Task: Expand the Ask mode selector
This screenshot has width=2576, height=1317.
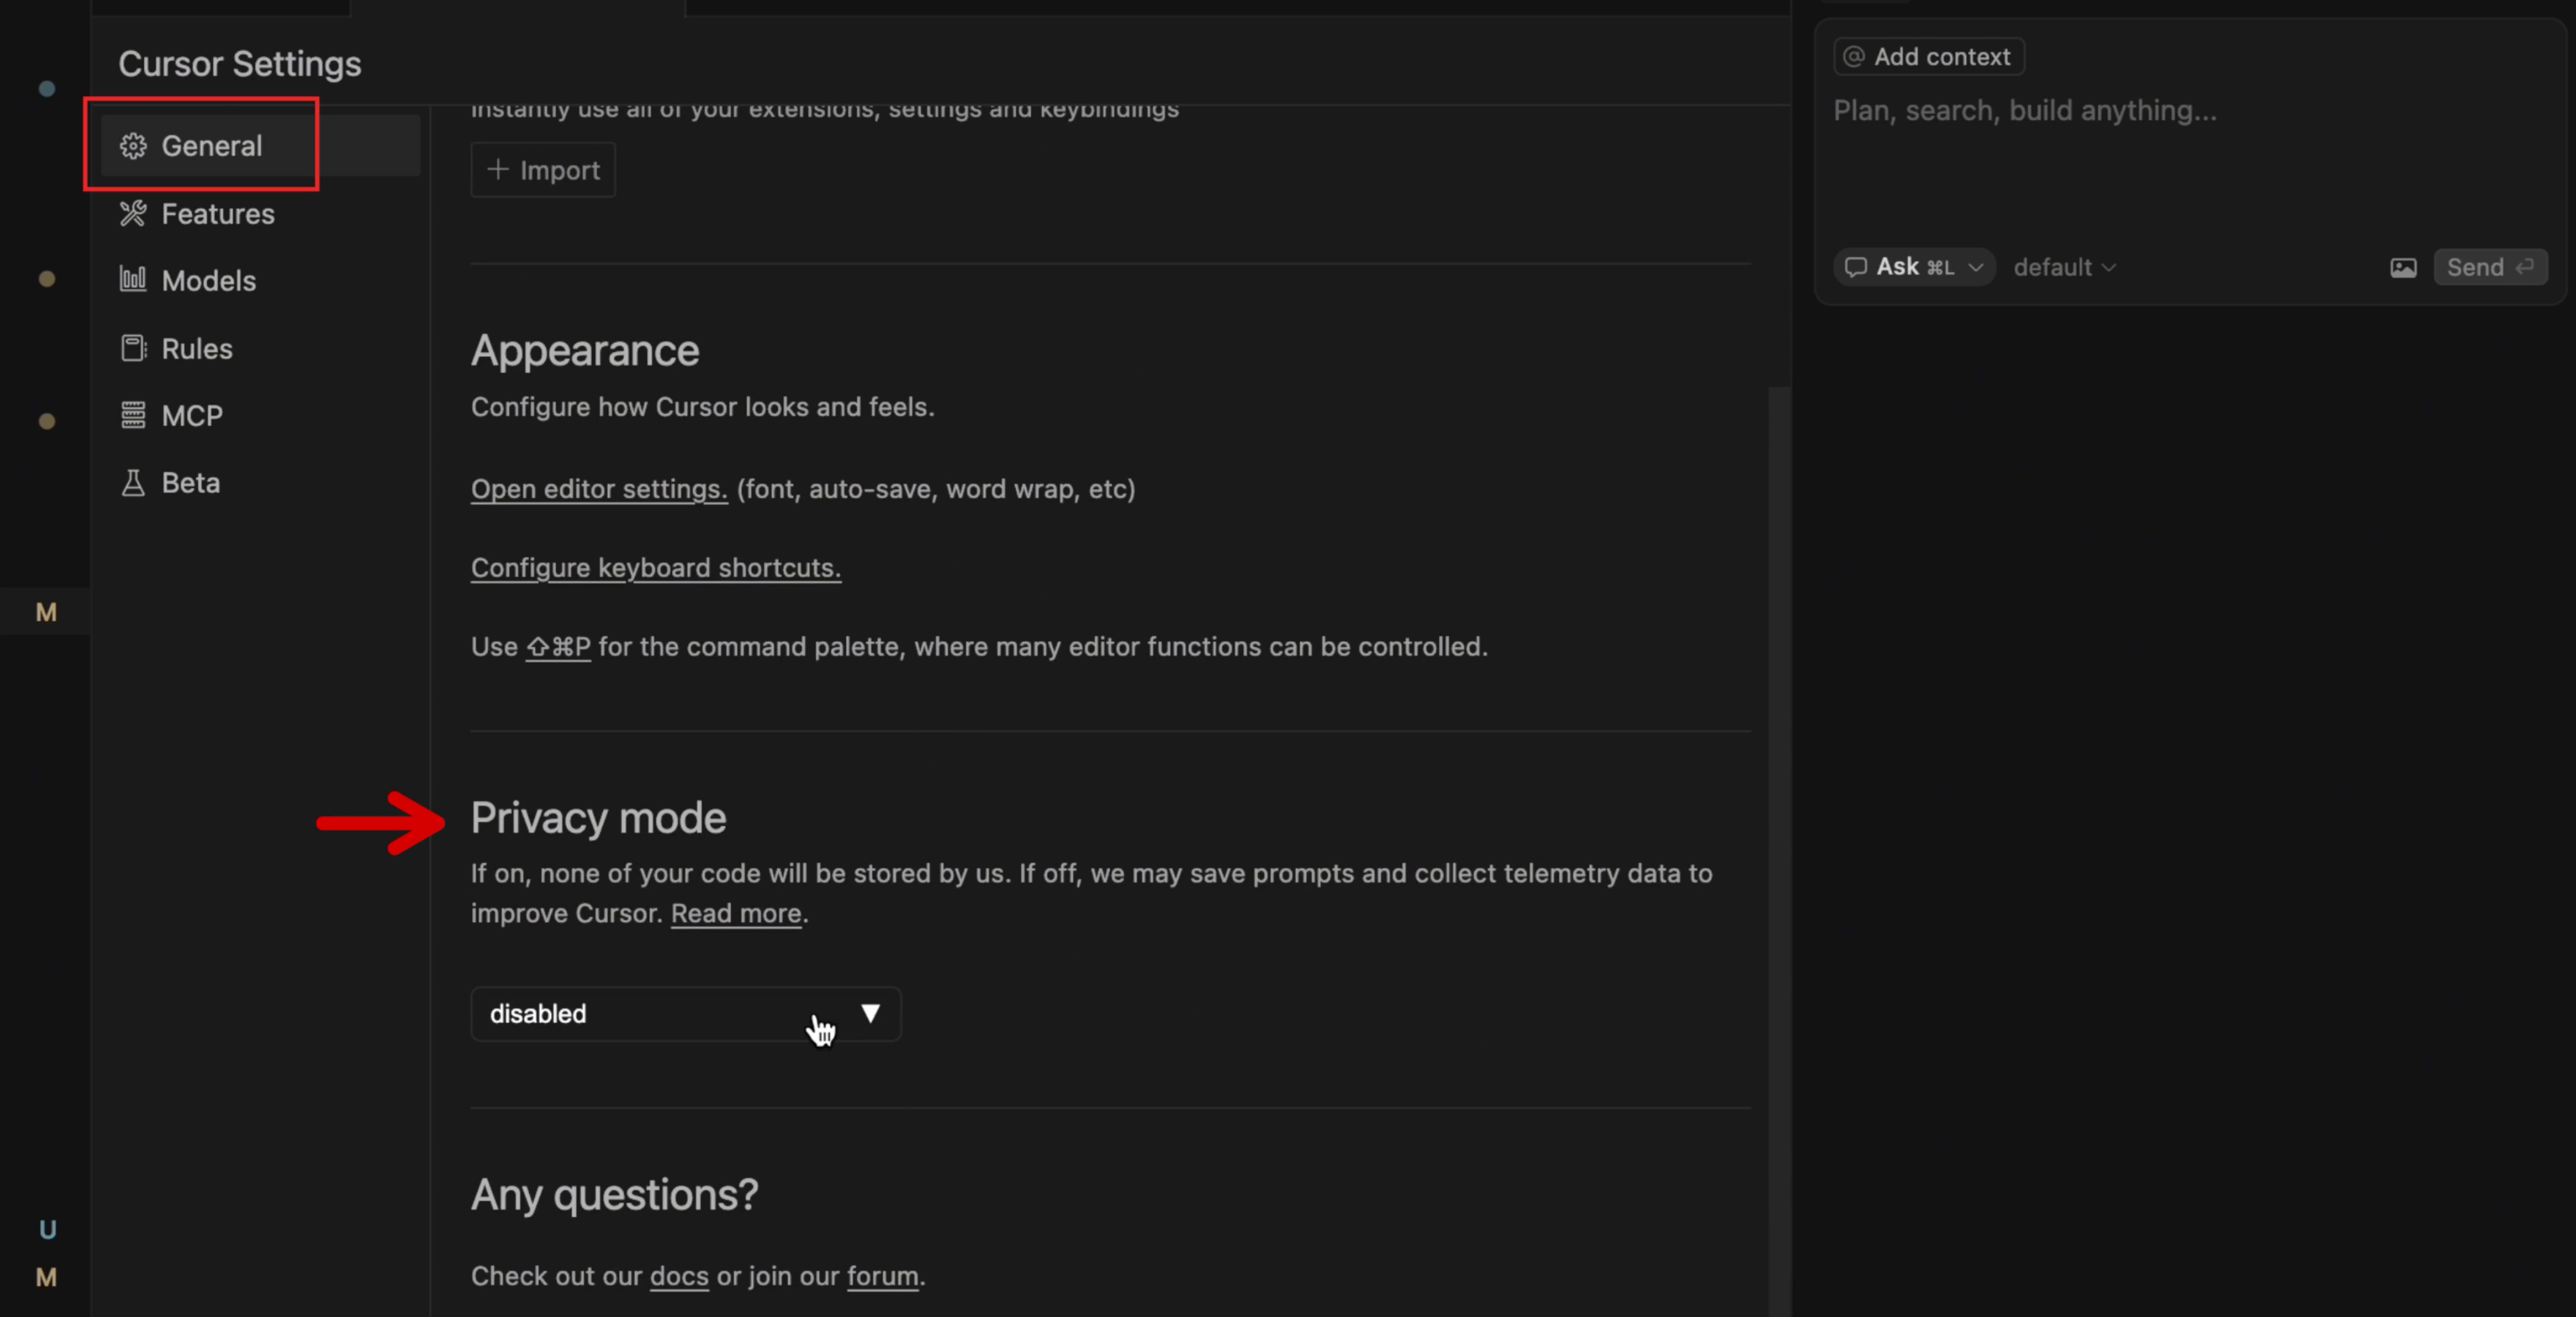Action: point(1913,267)
